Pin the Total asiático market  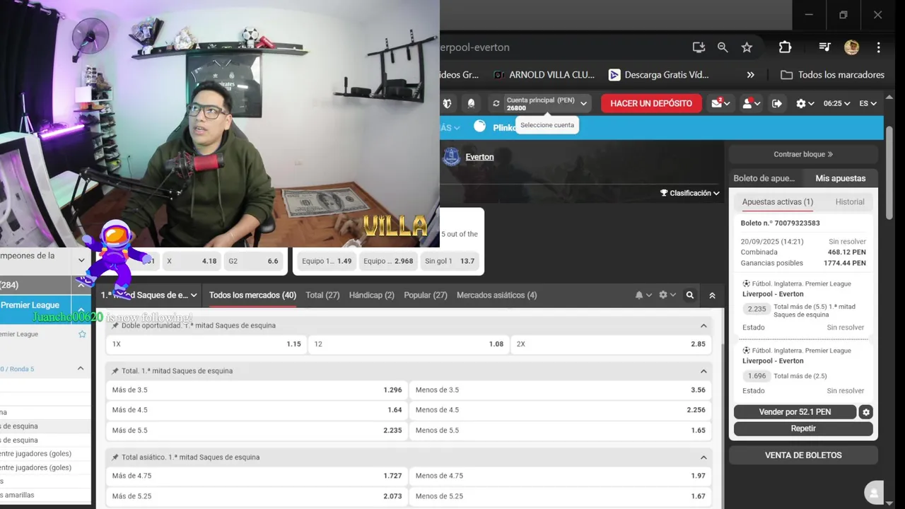click(115, 457)
